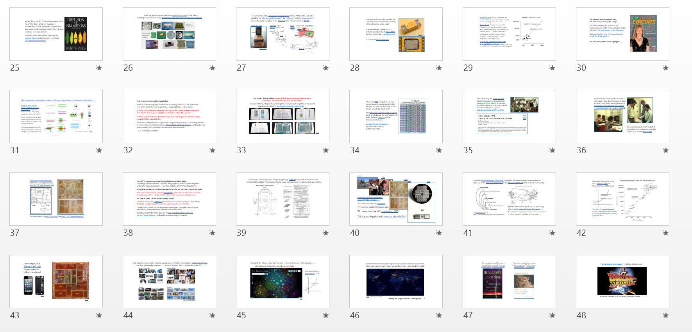Click the transition star for slide 30
Image resolution: width=692 pixels, height=332 pixels.
[665, 68]
